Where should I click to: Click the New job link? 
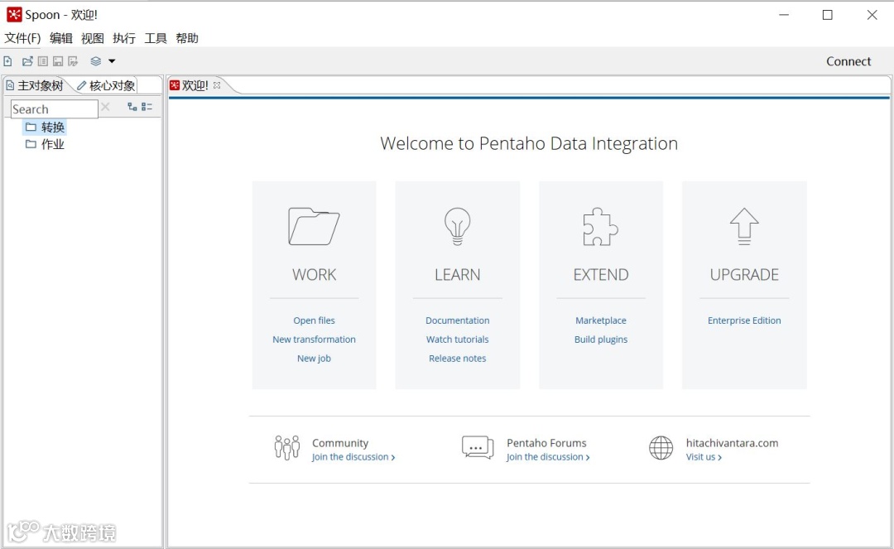click(x=315, y=358)
